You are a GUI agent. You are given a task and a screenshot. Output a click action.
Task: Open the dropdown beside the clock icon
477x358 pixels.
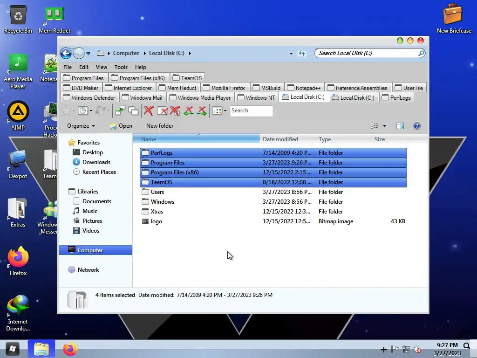[91, 111]
